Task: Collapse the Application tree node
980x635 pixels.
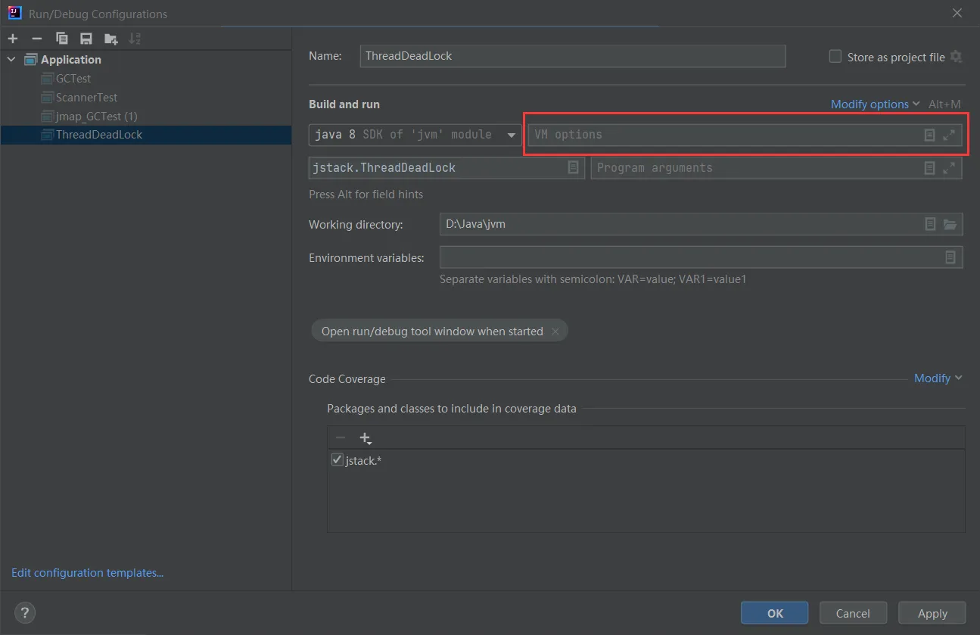Action: (11, 59)
